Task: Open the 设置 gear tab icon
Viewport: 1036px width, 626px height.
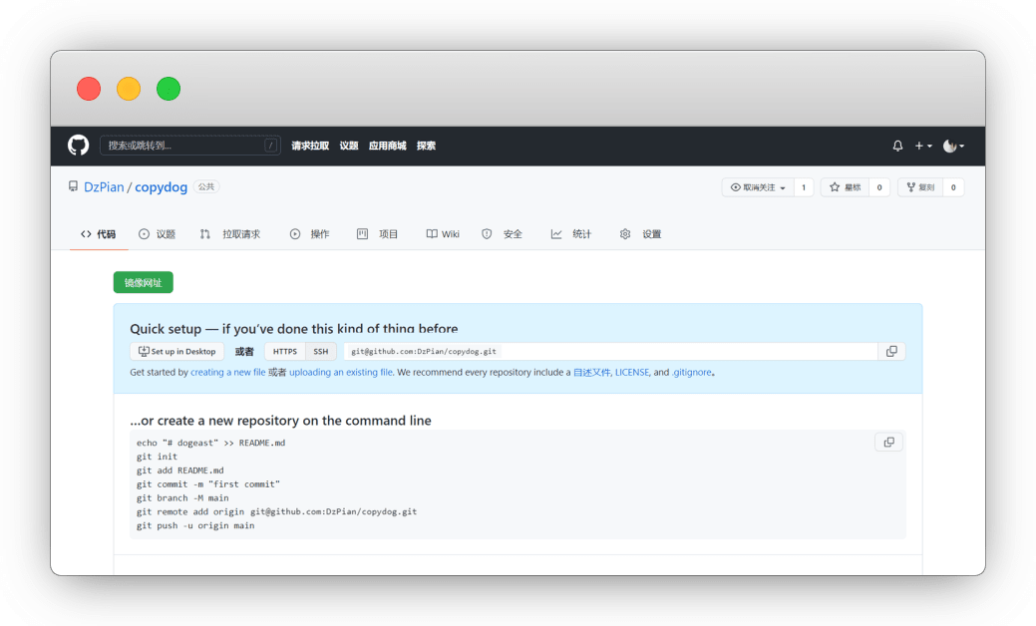Action: [625, 233]
